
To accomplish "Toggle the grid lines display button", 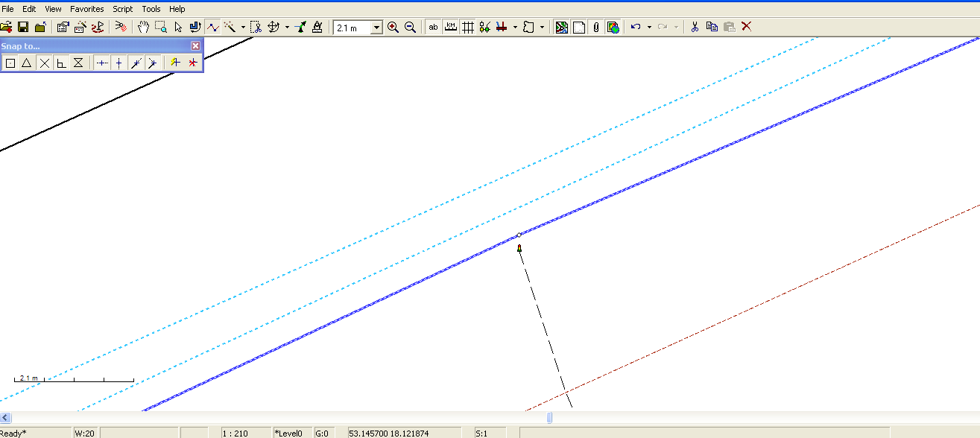I will [x=468, y=27].
